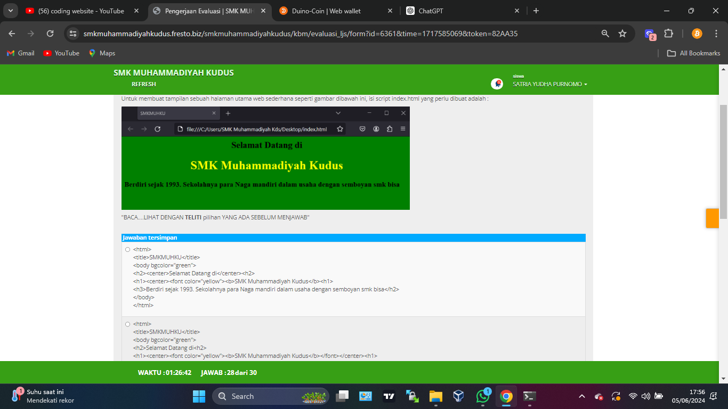The image size is (728, 409).
Task: Reload the current browser page
Action: pos(50,34)
